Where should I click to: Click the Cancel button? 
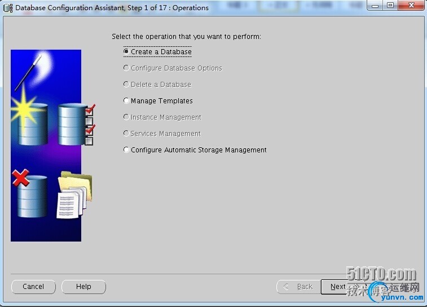[x=33, y=287]
